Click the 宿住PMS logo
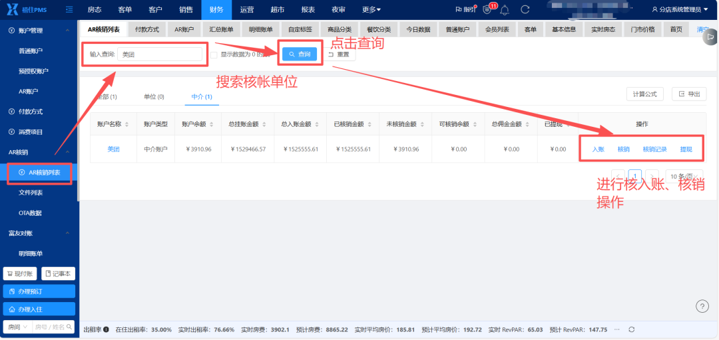The image size is (719, 340). (x=27, y=9)
